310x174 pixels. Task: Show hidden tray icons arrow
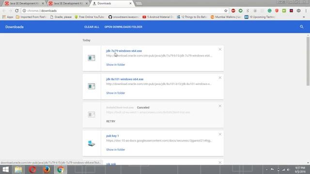[267, 170]
